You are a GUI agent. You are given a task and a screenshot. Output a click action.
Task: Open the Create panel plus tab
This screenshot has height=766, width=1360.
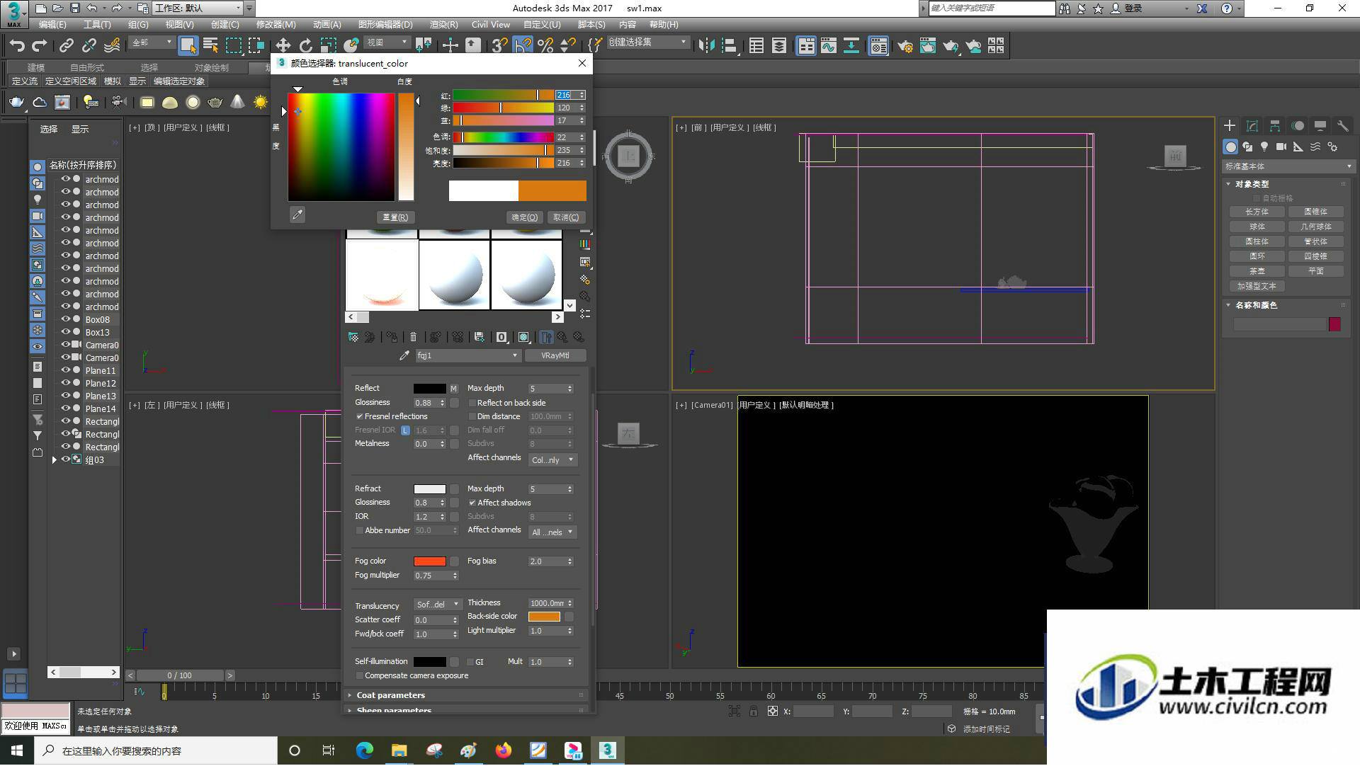(x=1230, y=125)
